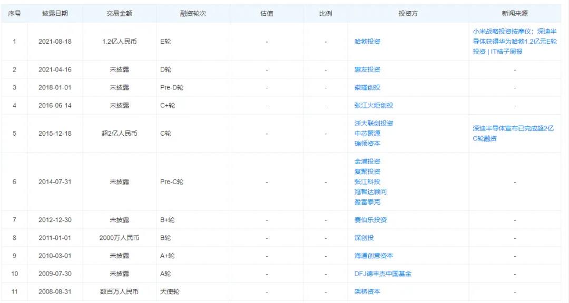The width and height of the screenshot is (569, 303).
Task: Open the 金浦投资 investor link
Action: 367,161
